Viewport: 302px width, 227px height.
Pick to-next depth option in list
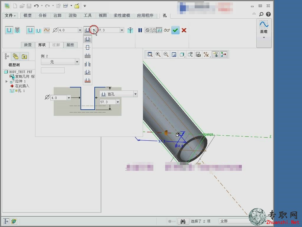pyautogui.click(x=87, y=56)
